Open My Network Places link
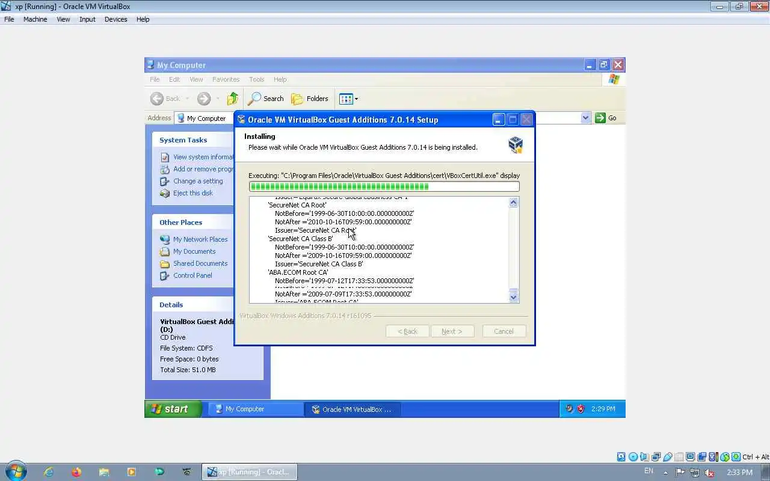Screen dimensions: 770x481 (200, 239)
